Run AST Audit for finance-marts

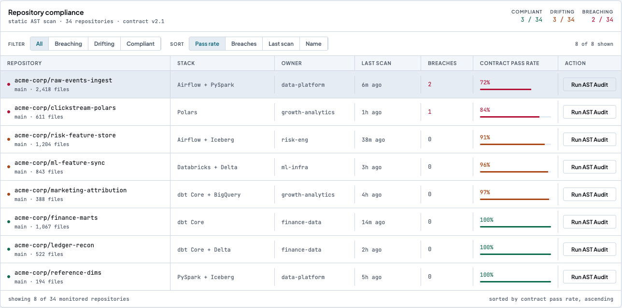(x=590, y=222)
